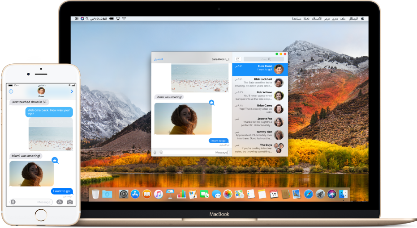The image size is (417, 228).
Task: Open the الأصدقاء menu
Action: (x=317, y=19)
